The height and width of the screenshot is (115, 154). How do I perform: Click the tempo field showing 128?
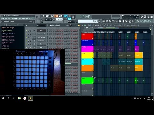click(x=59, y=19)
